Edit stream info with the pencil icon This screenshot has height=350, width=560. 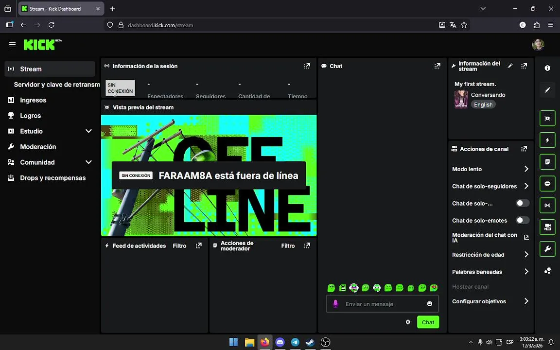510,66
